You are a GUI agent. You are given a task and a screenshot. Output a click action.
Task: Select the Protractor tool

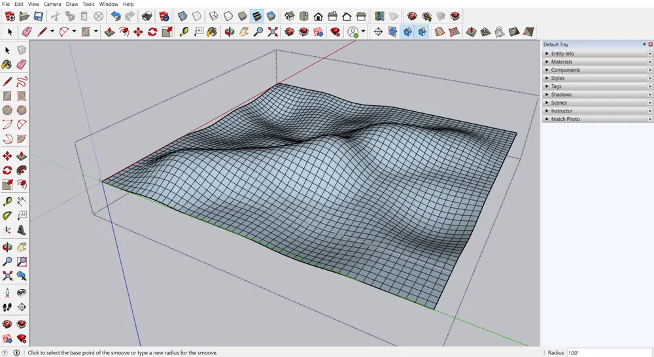(7, 216)
